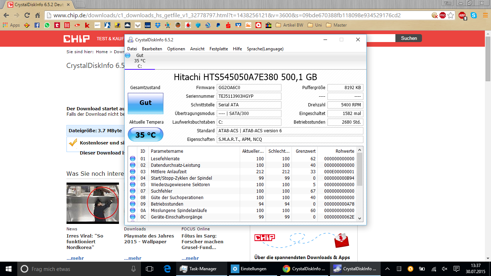Click the Suchen button on chip.de
The width and height of the screenshot is (491, 276).
409,38
